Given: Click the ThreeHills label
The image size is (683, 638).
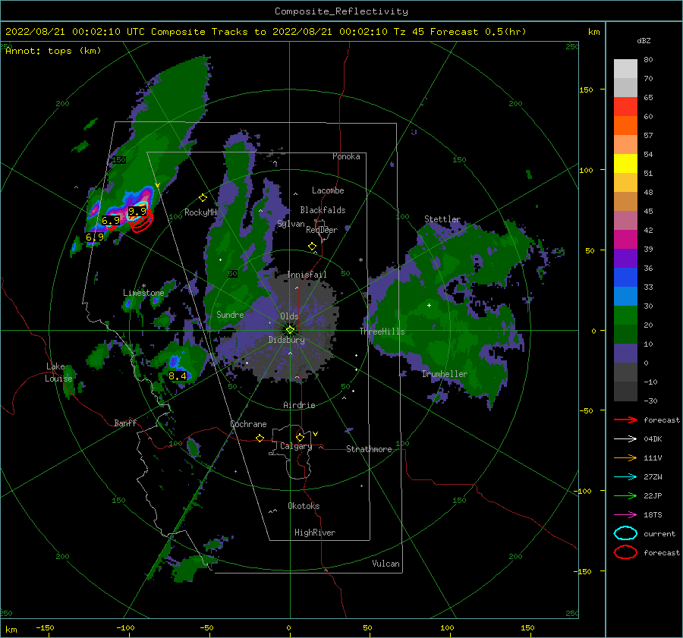Looking at the screenshot, I should (382, 332).
